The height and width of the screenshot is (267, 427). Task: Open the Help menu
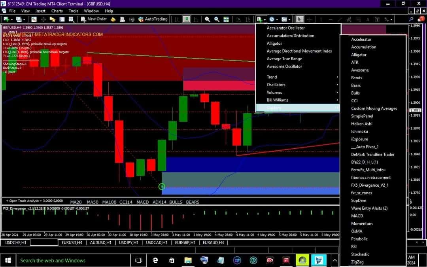109,11
